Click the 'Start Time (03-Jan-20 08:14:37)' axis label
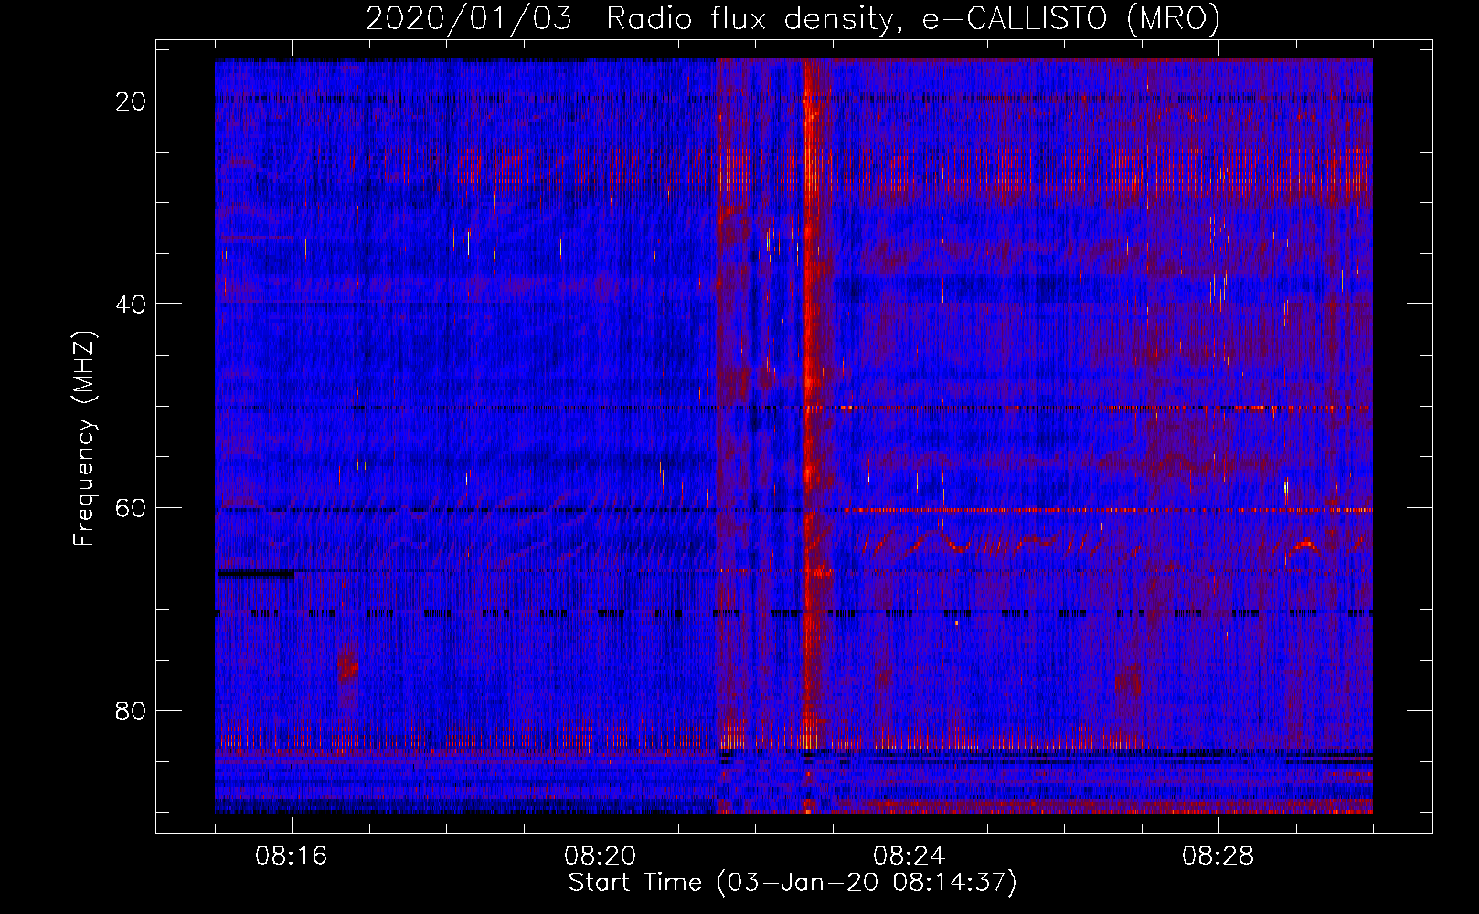Viewport: 1479px width, 914px height. click(793, 882)
